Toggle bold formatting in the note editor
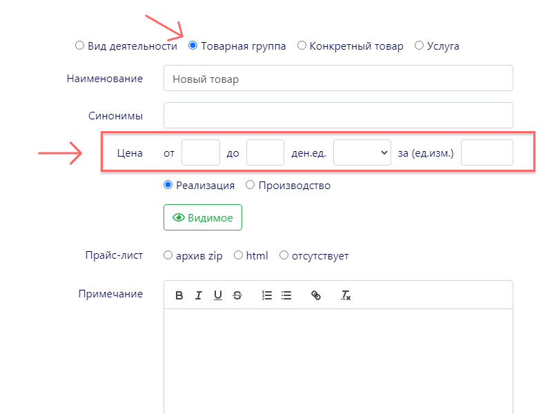 click(x=179, y=295)
